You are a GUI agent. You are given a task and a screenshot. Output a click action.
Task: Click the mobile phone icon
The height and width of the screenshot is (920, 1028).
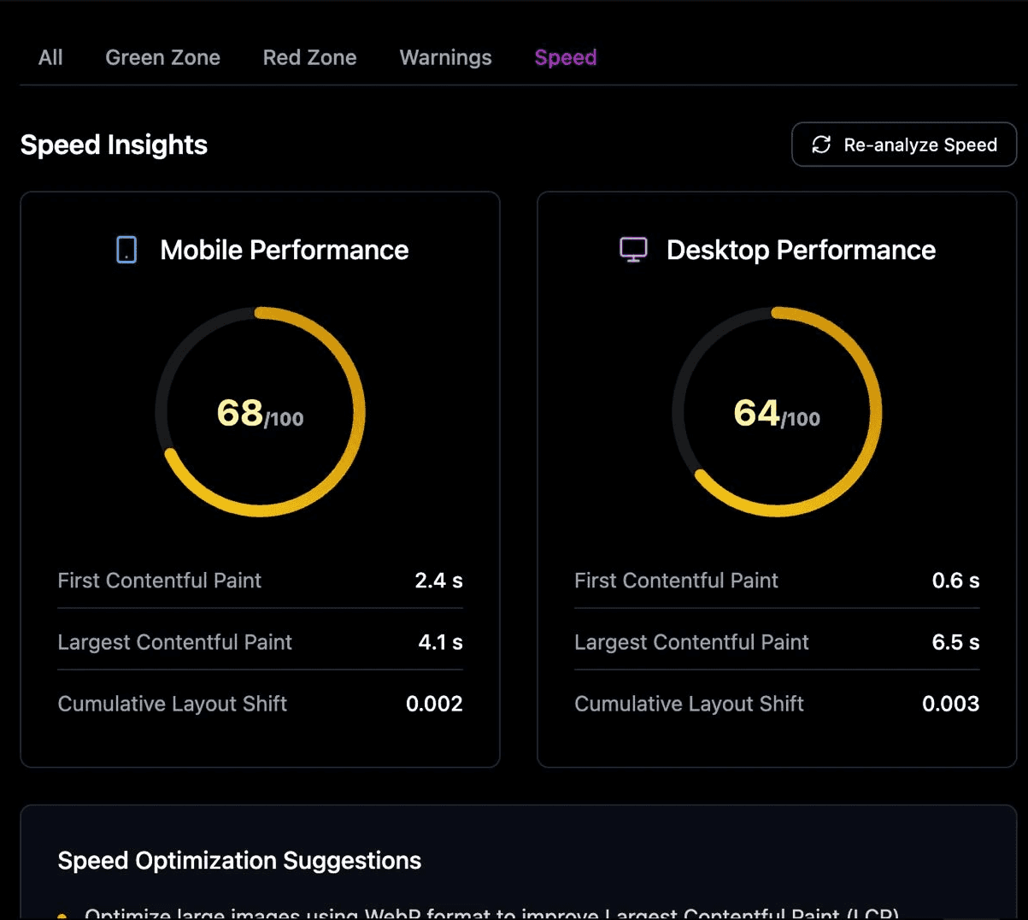pyautogui.click(x=126, y=250)
